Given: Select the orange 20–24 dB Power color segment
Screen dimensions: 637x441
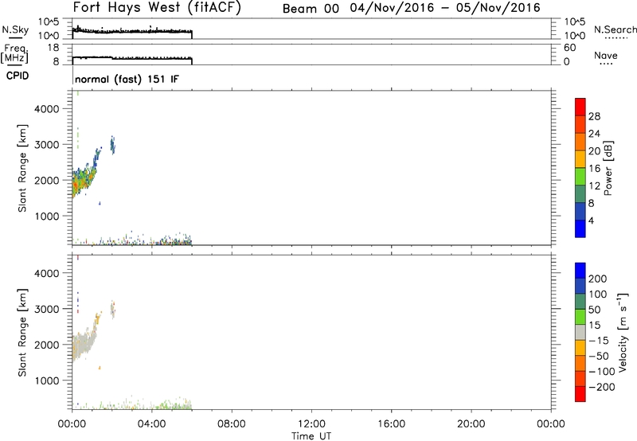Looking at the screenshot, I should pos(580,142).
